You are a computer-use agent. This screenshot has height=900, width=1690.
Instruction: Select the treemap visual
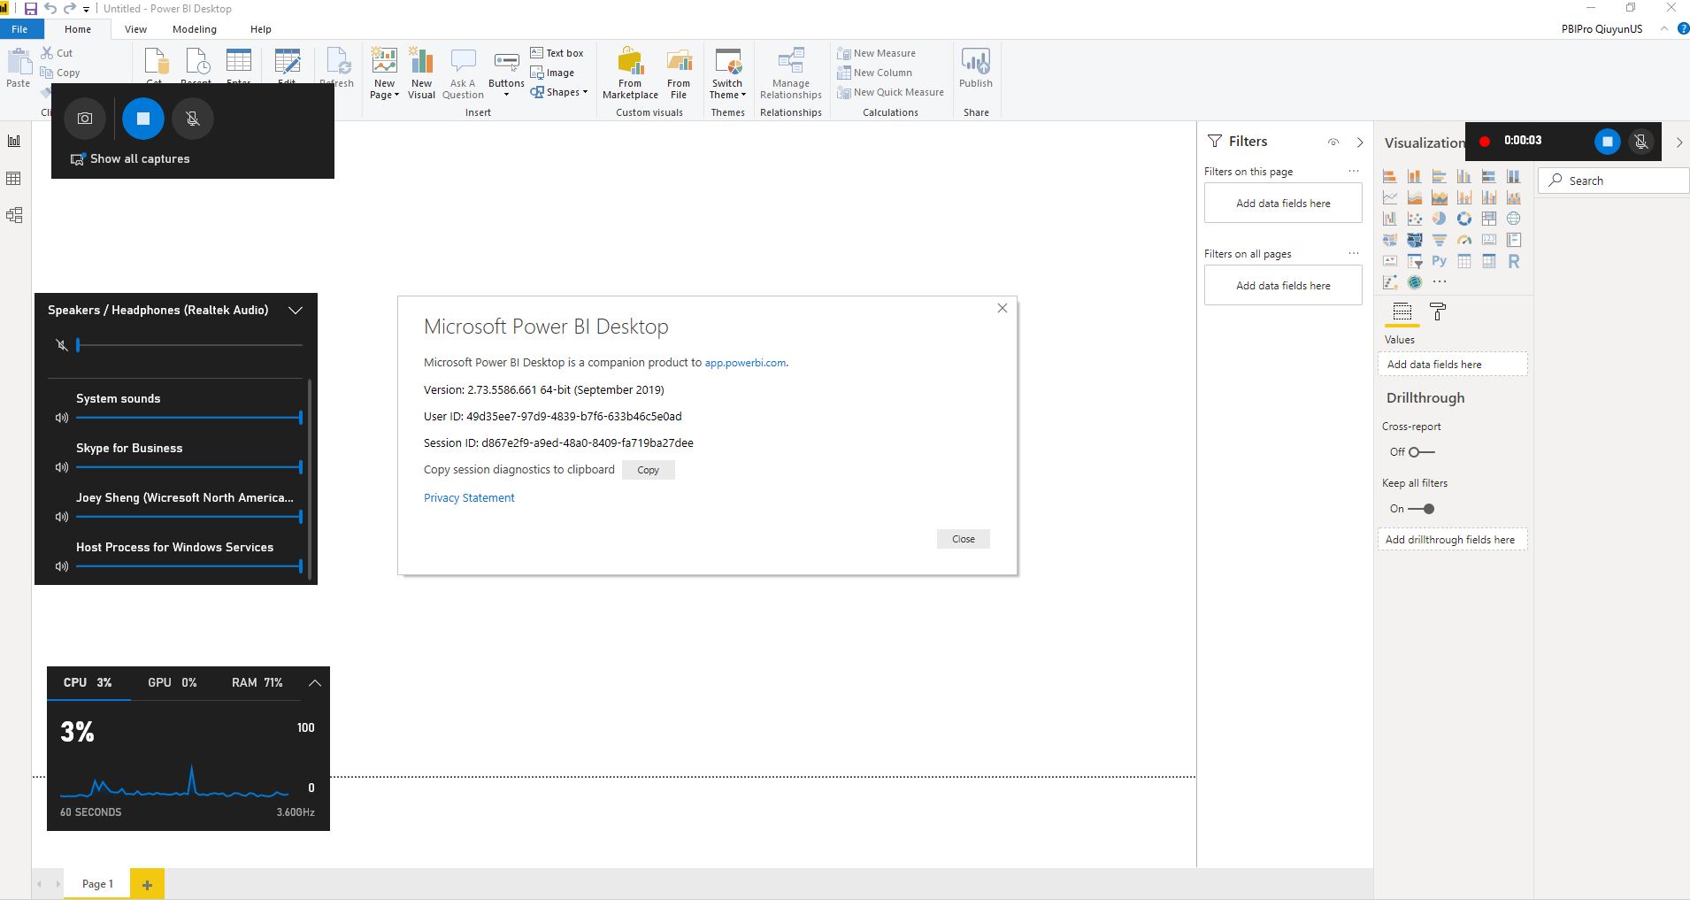[1489, 219]
